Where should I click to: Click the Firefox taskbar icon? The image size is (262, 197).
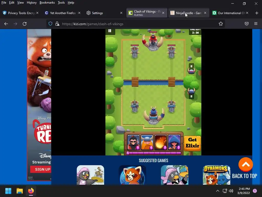(31, 191)
